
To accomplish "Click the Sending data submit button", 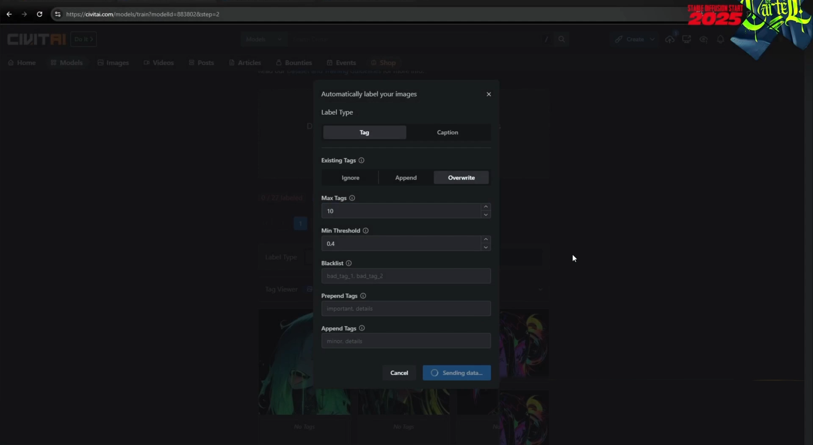I will click(456, 373).
